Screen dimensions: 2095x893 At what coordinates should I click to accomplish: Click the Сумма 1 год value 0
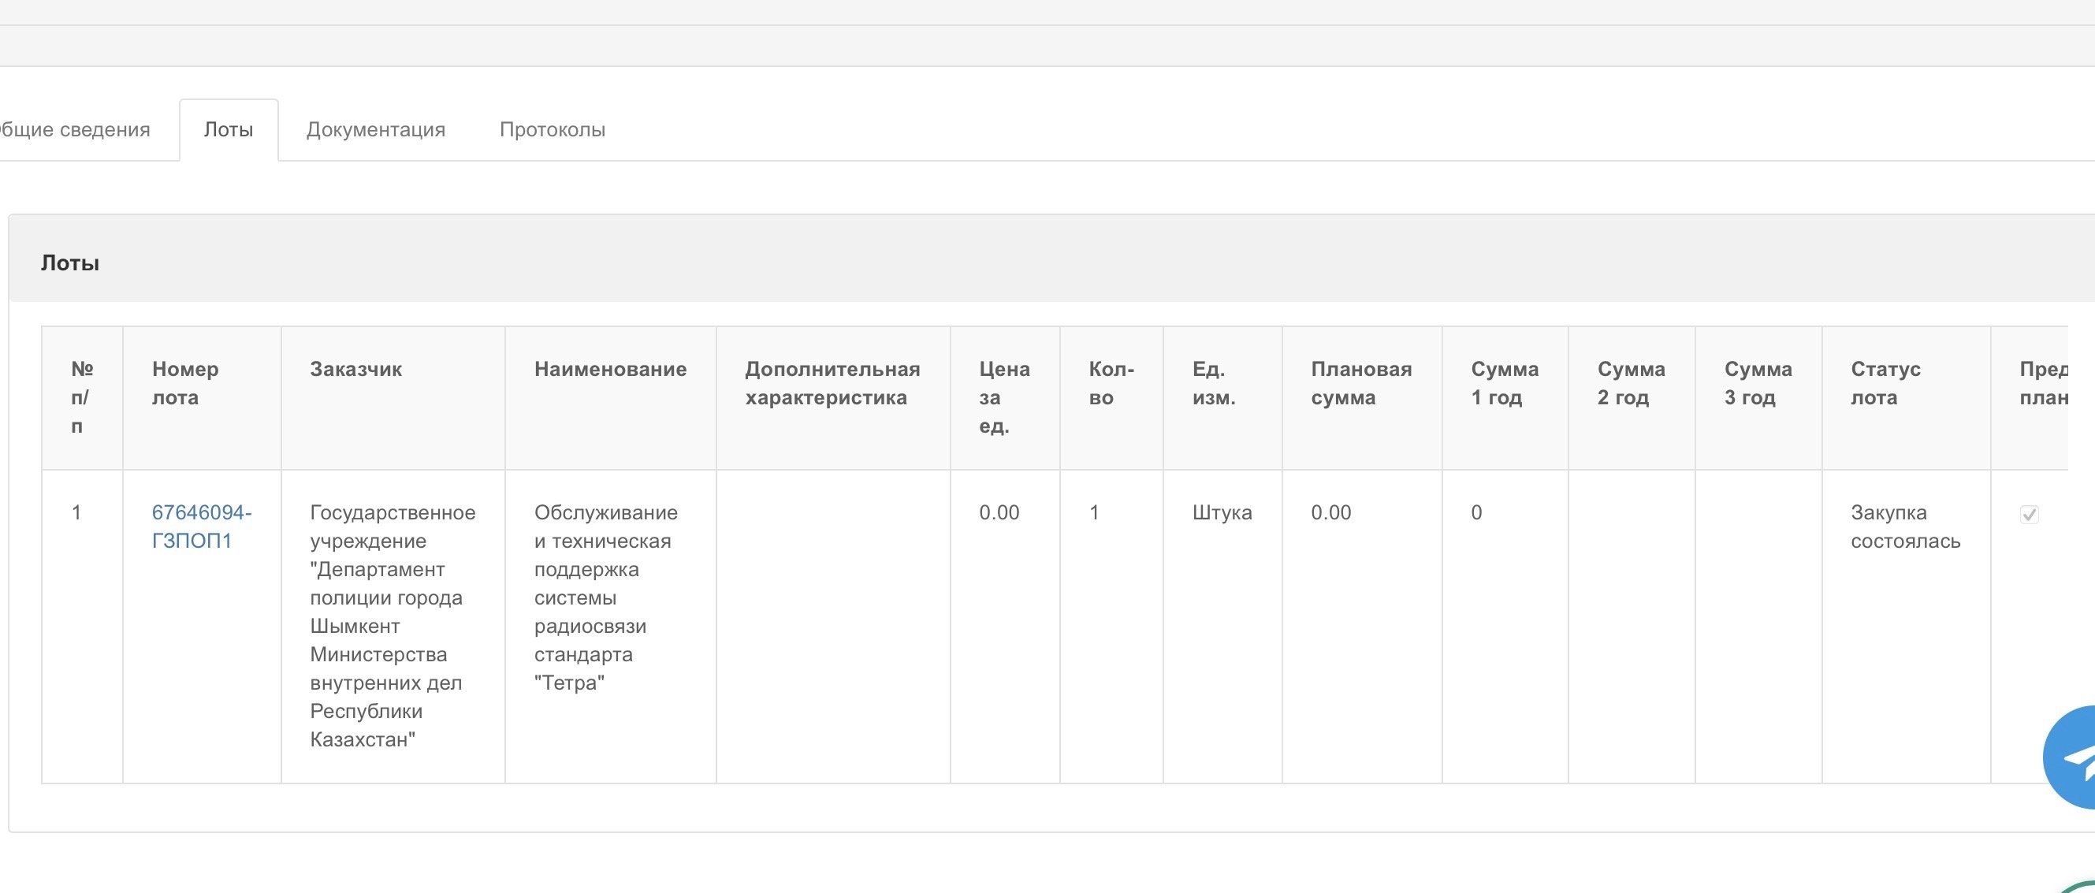(x=1476, y=512)
